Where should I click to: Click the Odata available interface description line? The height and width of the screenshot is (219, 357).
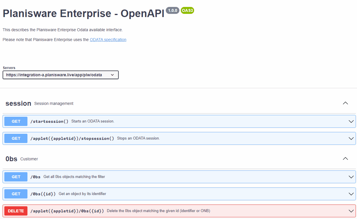tap(63, 30)
